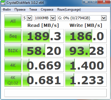111x100 pixels.
Task: Open the Язык(Language) menu
Action: click(x=69, y=10)
